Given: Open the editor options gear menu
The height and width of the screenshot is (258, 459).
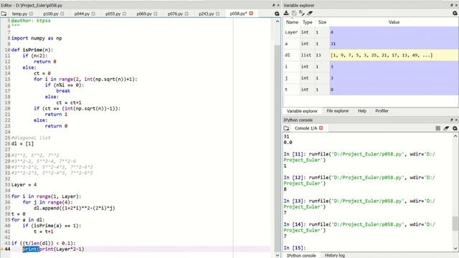Looking at the screenshot, I should pos(277,14).
